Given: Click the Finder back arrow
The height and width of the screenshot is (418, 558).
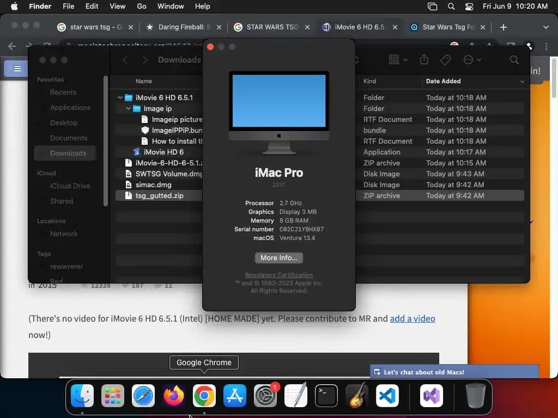Looking at the screenshot, I should tap(125, 60).
